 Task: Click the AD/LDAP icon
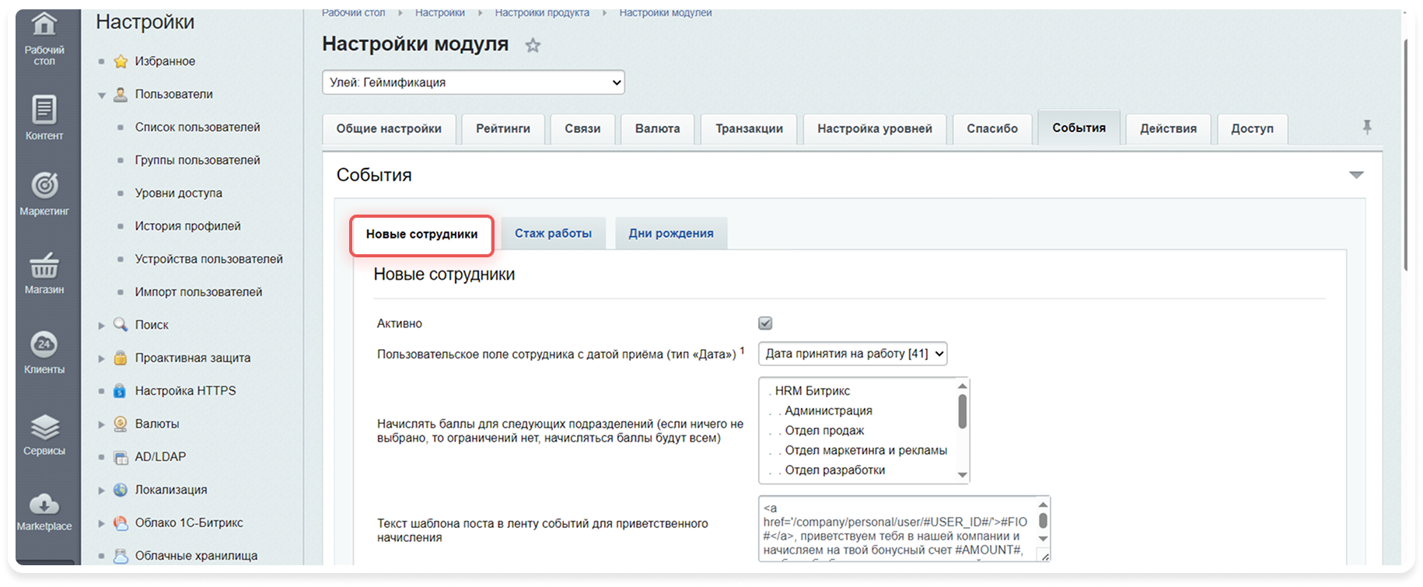[x=121, y=457]
